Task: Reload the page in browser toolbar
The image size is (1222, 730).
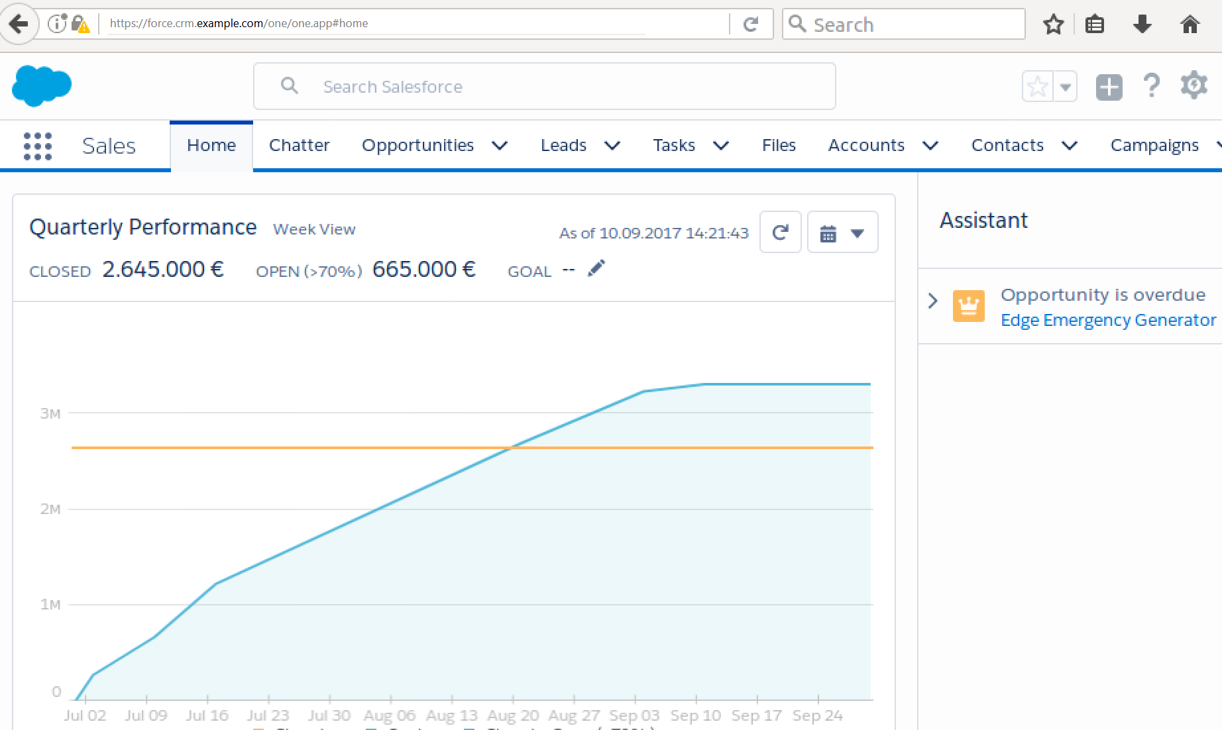Action: [x=751, y=25]
